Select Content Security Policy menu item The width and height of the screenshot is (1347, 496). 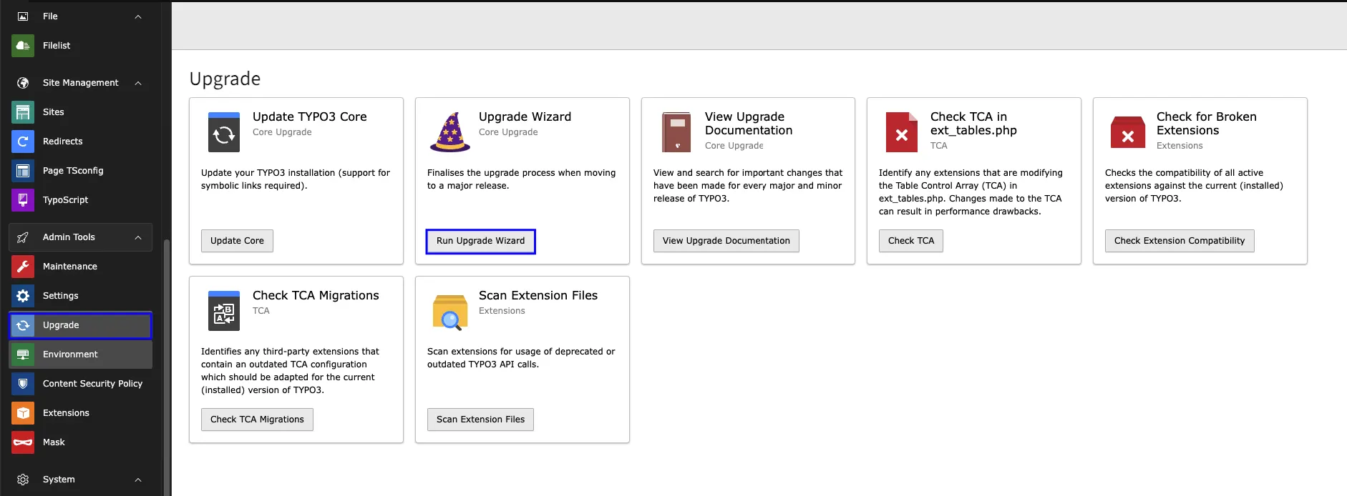click(x=80, y=384)
